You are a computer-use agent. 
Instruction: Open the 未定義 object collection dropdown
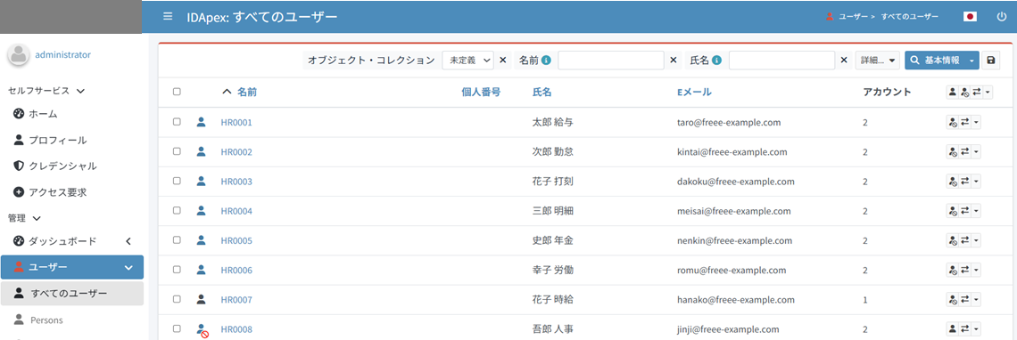coord(467,61)
